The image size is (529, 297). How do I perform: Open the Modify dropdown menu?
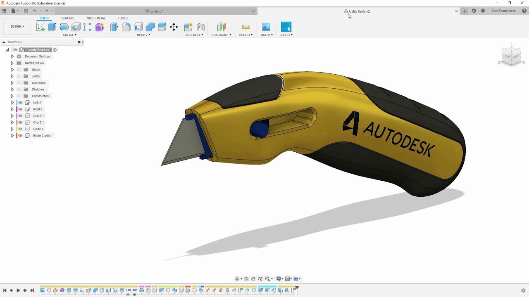point(143,35)
